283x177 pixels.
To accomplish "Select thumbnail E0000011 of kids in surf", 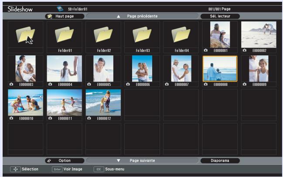I will coord(65,102).
